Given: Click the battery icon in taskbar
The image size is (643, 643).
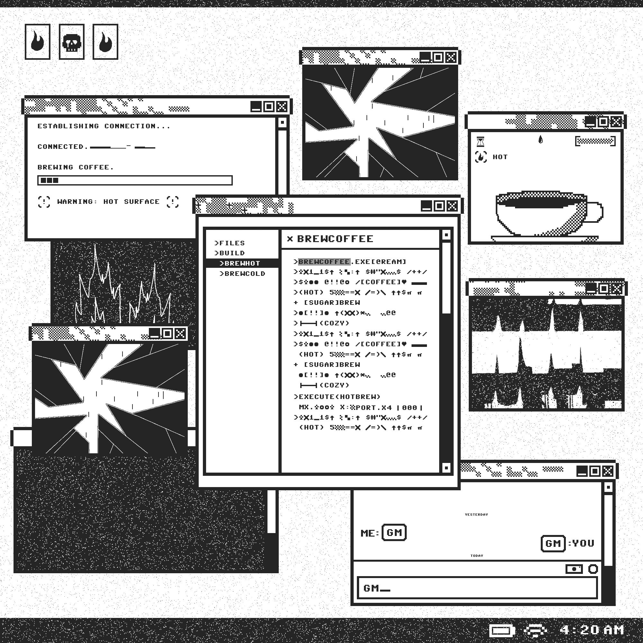Looking at the screenshot, I should point(502,630).
